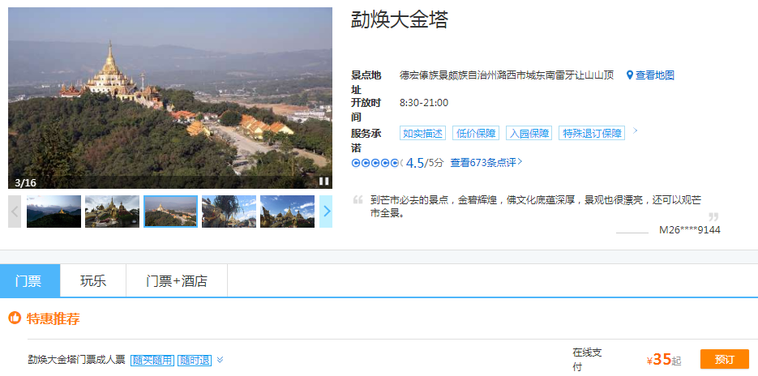Click the 4.5 rating score
The image size is (758, 376).
[415, 163]
